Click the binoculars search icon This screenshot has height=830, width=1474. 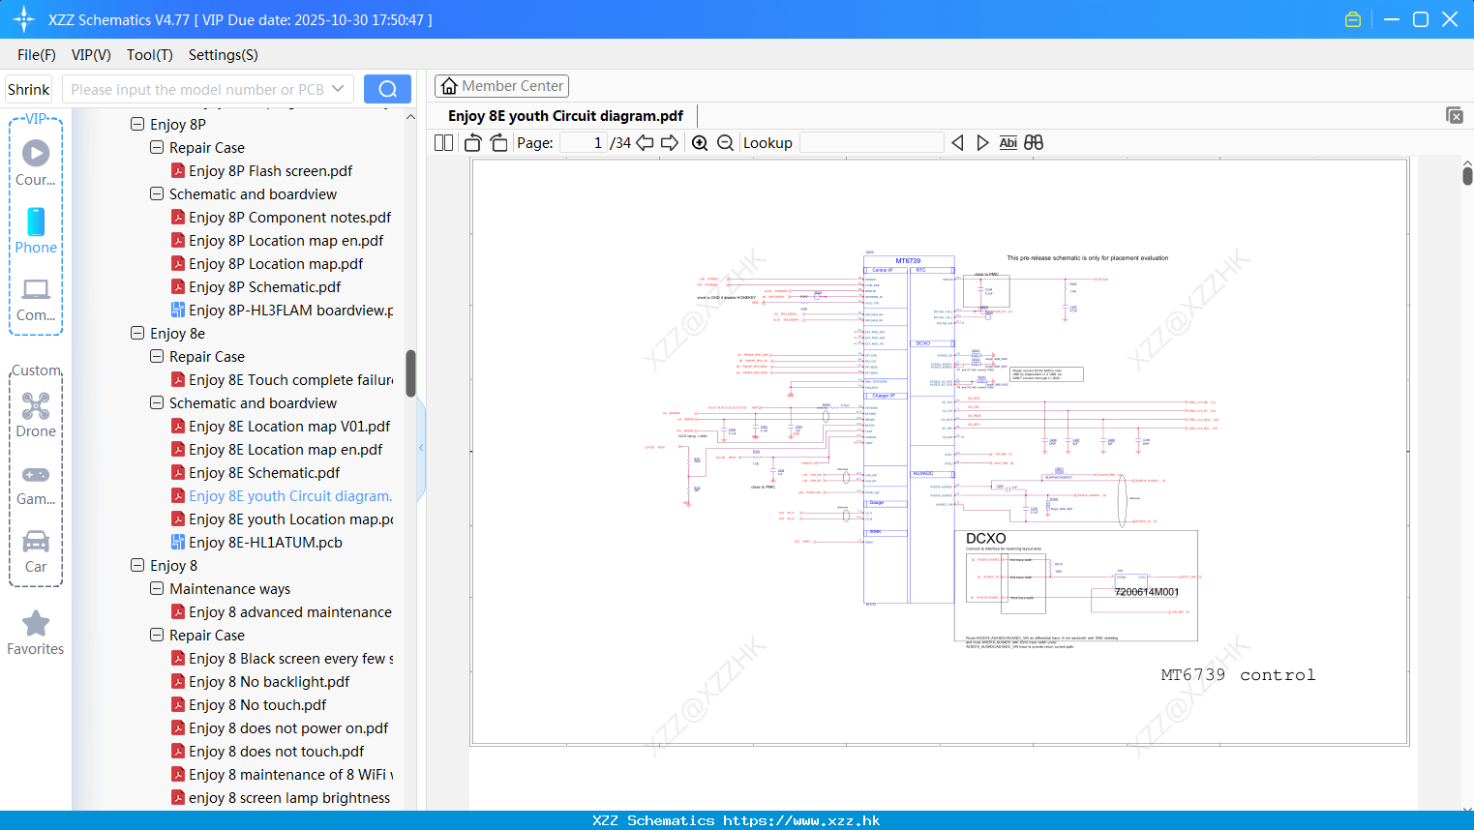point(1034,142)
